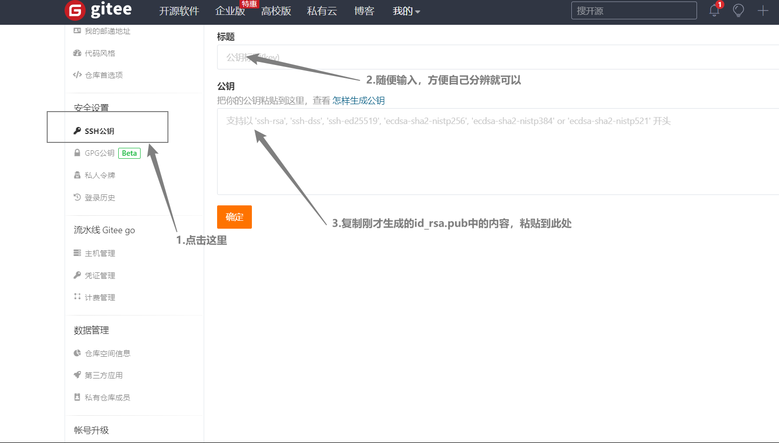This screenshot has width=779, height=443.
Task: Open 凭证管理 page
Action: click(x=100, y=275)
